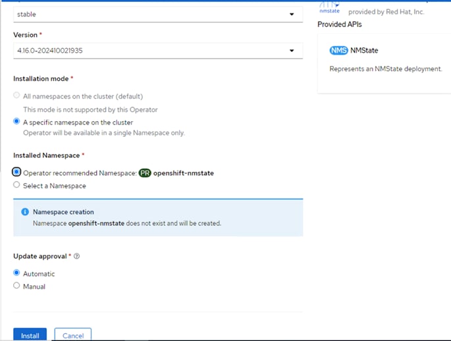Select All namespaces on the cluster radio

click(x=16, y=95)
